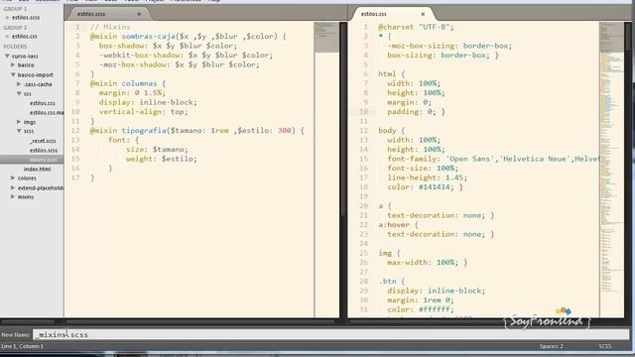Click the 'line-height: 1.45' line
This screenshot has width=635, height=357.
click(428, 178)
